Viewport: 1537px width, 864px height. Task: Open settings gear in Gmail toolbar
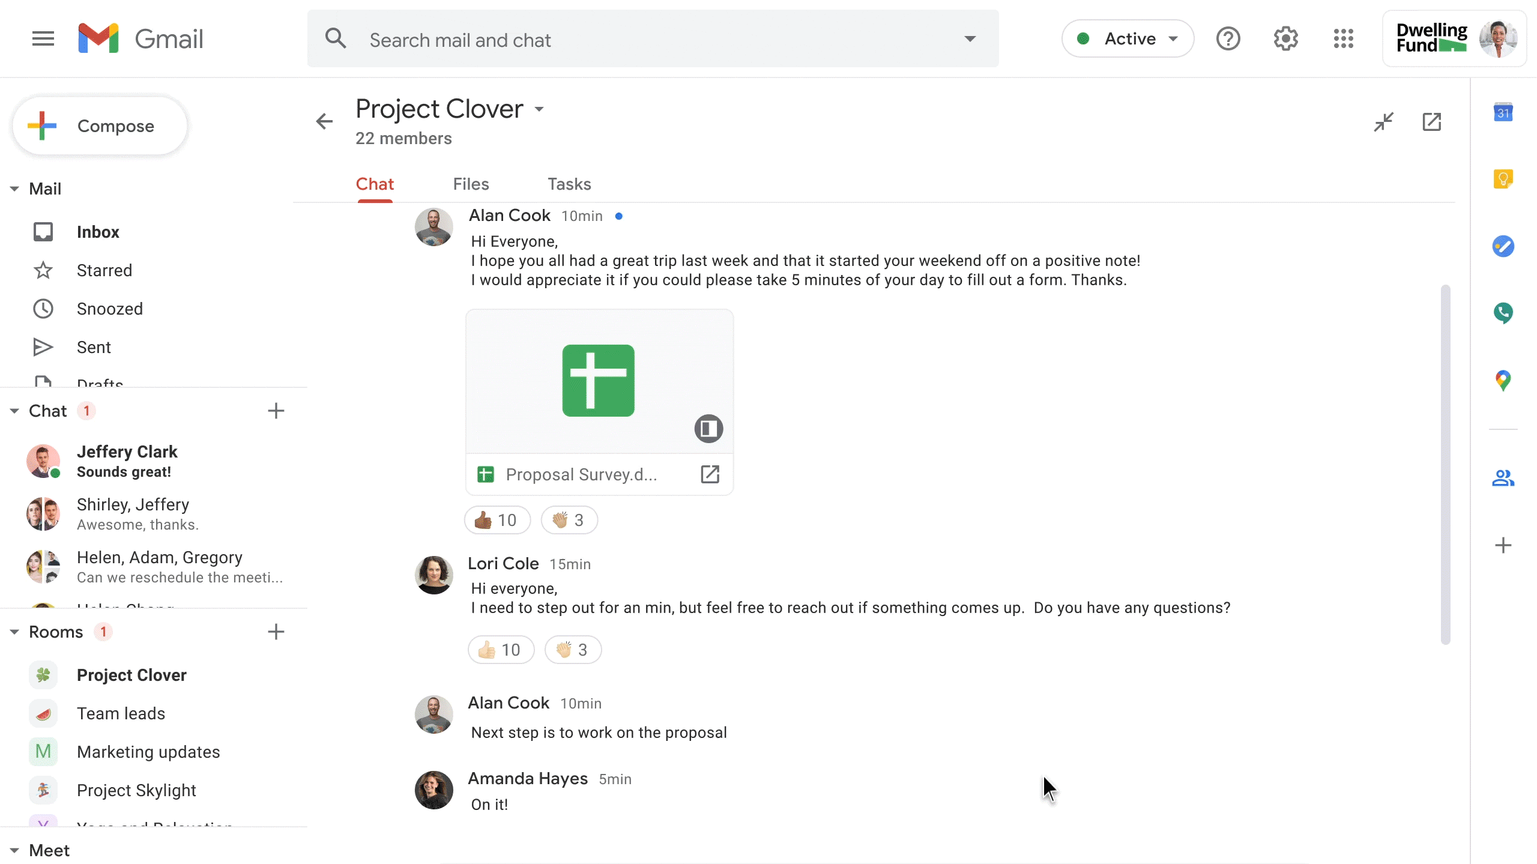pyautogui.click(x=1285, y=38)
